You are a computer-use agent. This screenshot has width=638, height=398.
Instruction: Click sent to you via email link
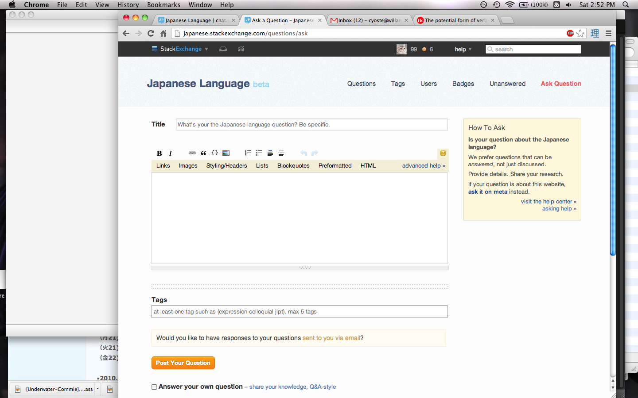point(331,338)
